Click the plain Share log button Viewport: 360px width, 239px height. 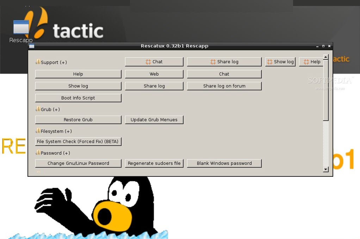point(154,86)
